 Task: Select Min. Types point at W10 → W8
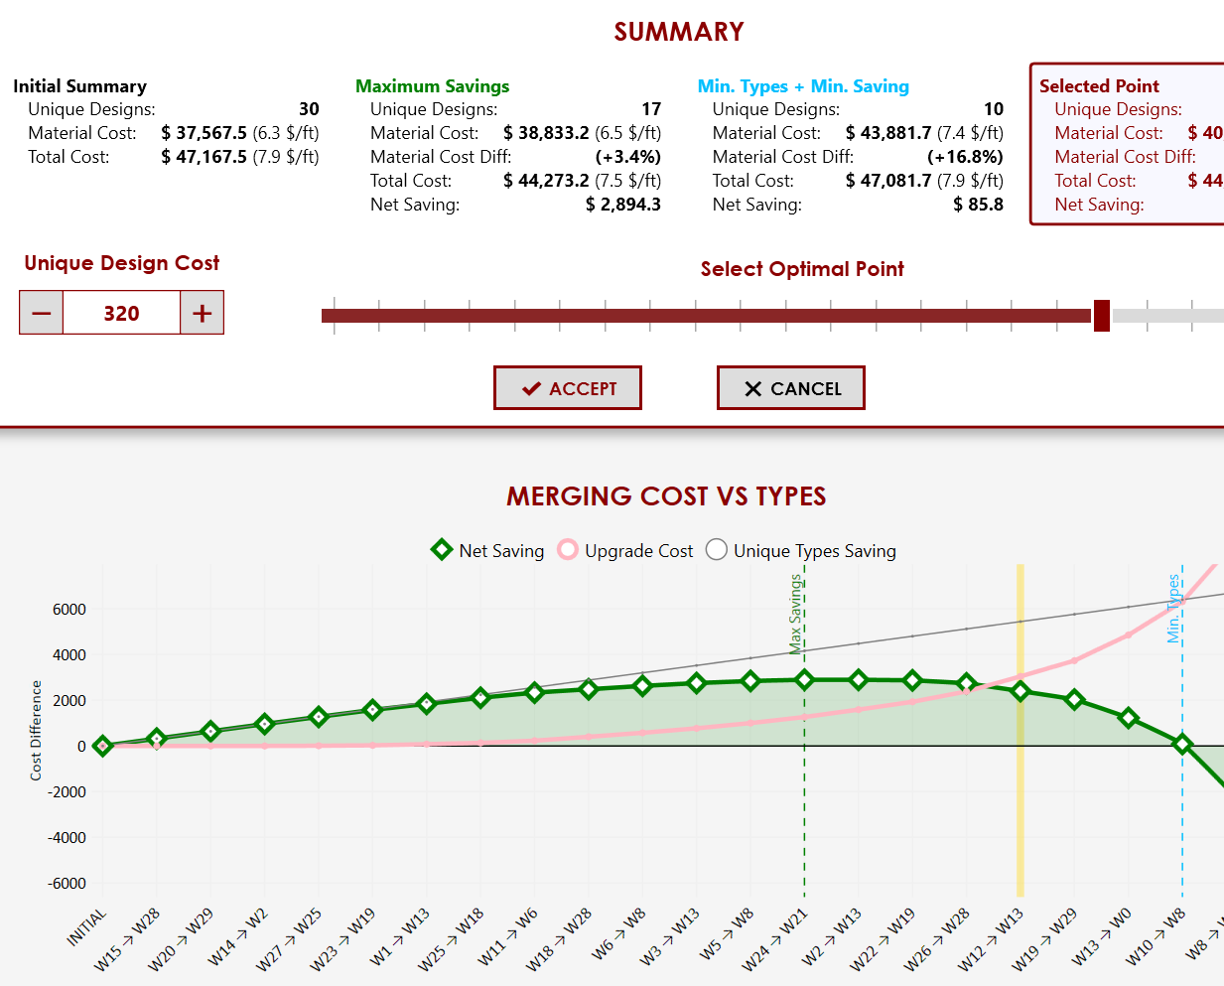1182,743
